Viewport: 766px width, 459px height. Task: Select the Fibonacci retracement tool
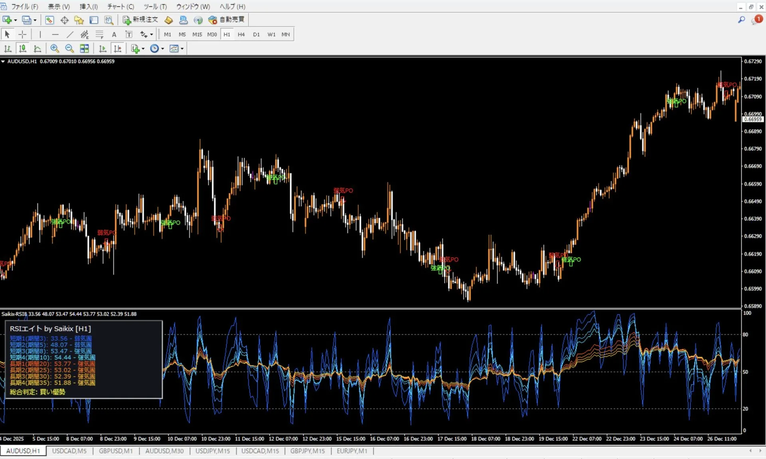(x=99, y=35)
